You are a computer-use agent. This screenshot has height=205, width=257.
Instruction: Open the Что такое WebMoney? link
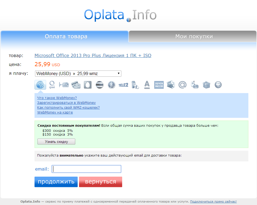tap(57, 98)
